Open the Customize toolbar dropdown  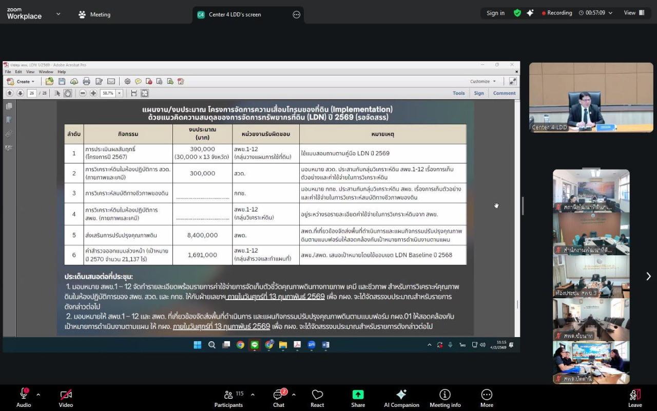click(483, 81)
